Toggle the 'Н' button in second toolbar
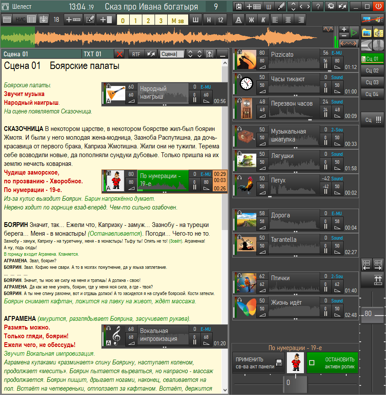386x395 pixels. [x=209, y=19]
